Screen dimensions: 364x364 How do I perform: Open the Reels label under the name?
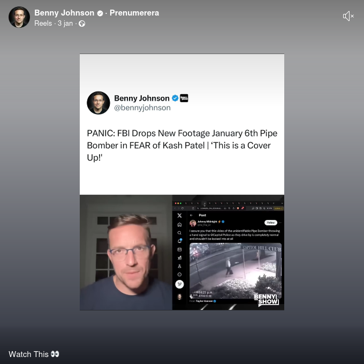click(43, 24)
